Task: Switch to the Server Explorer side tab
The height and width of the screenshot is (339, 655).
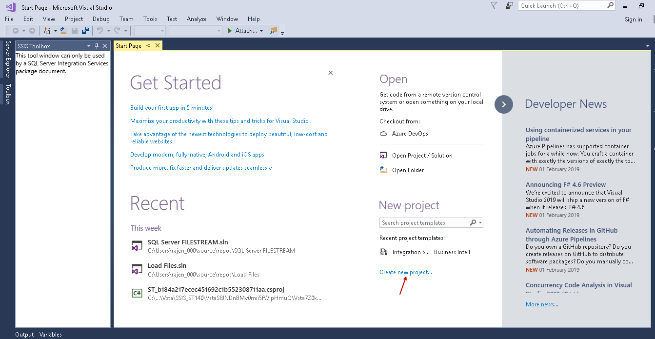Action: (8, 59)
